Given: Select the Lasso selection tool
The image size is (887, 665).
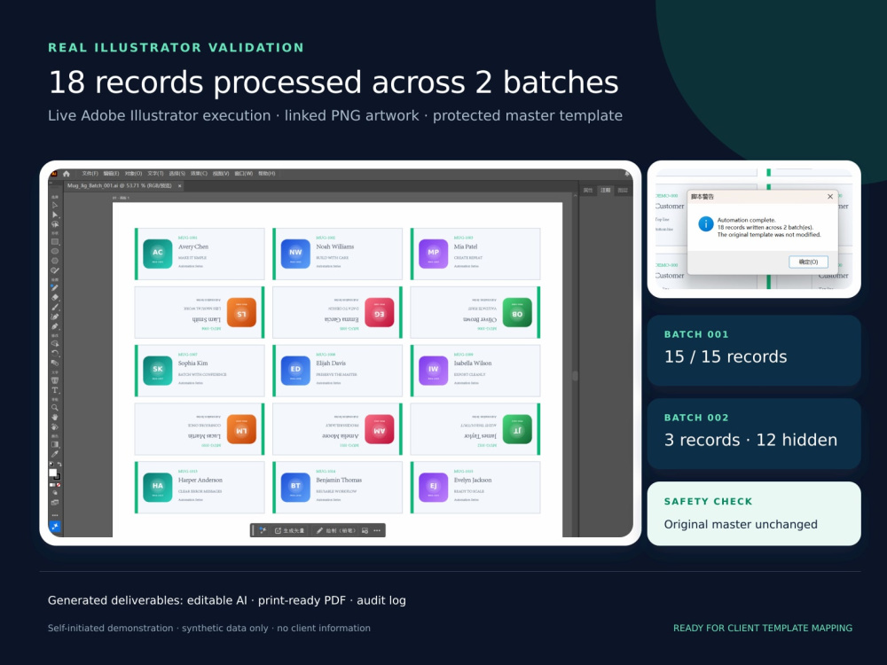Looking at the screenshot, I should [x=55, y=224].
